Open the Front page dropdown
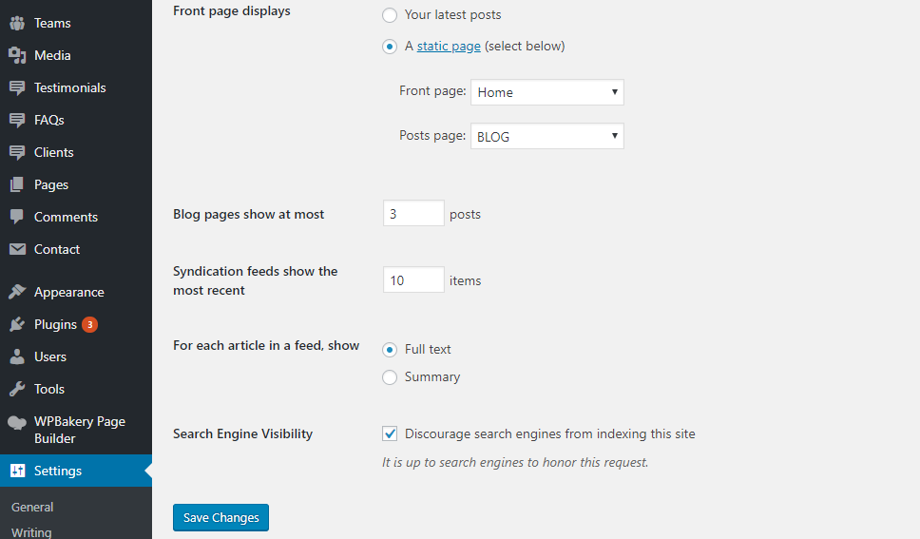 coord(546,92)
